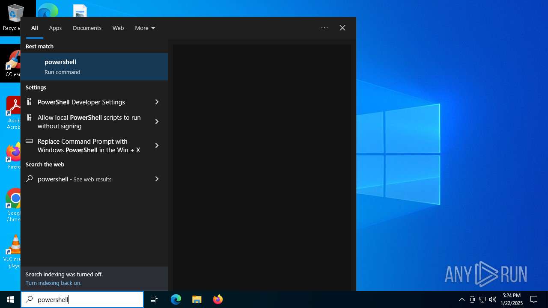Open the powershell Run command best match
Viewport: 548px width, 308px height.
(x=94, y=67)
